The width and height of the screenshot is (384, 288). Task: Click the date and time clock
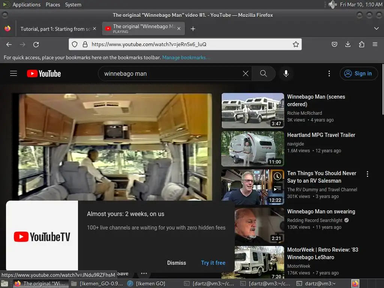[x=361, y=4]
